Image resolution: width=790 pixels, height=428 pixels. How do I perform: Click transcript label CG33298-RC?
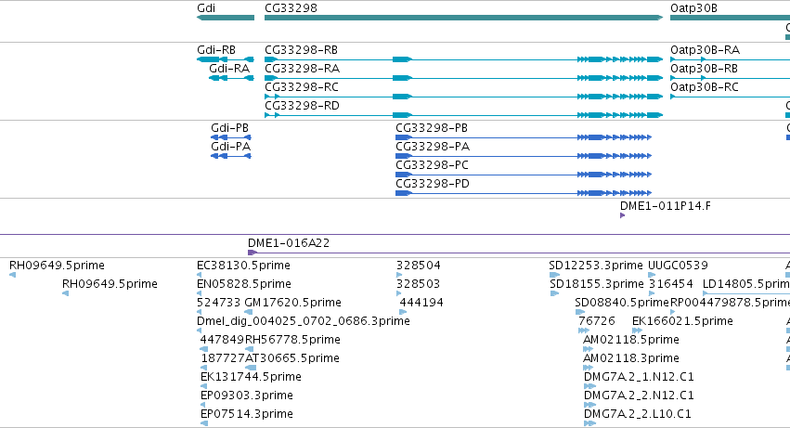[302, 87]
